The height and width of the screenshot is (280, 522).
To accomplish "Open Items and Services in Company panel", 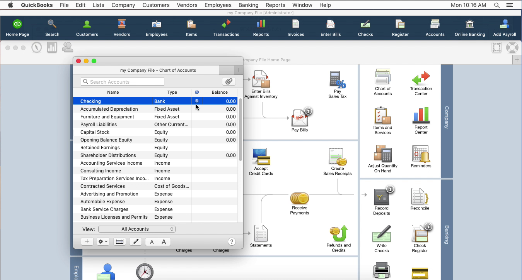I will click(x=383, y=121).
